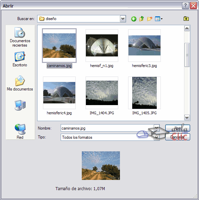The width and height of the screenshot is (199, 200).
Task: Click into the Nombre text field
Action: [107, 128]
